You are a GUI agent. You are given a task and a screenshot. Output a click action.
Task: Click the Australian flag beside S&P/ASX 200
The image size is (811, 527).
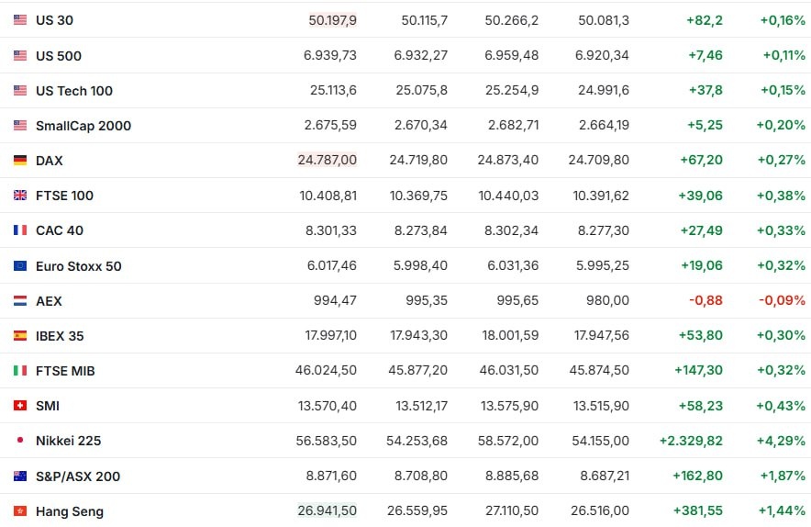(20, 476)
